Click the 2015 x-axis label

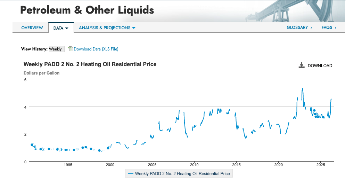tap(236, 165)
